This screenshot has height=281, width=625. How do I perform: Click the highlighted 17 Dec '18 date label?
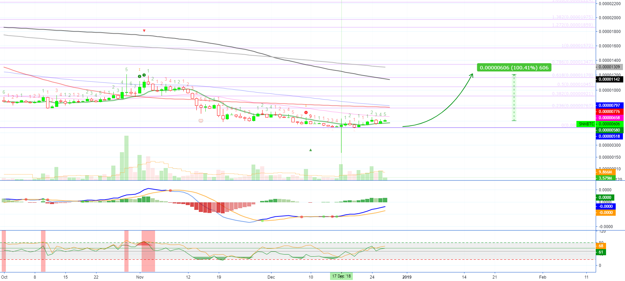[341, 276]
